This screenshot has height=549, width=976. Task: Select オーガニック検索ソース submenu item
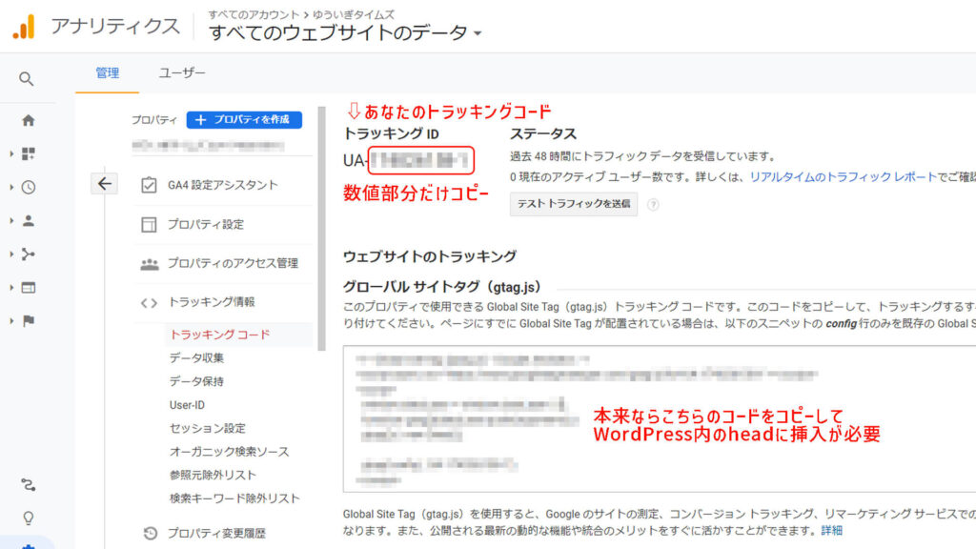click(x=229, y=452)
